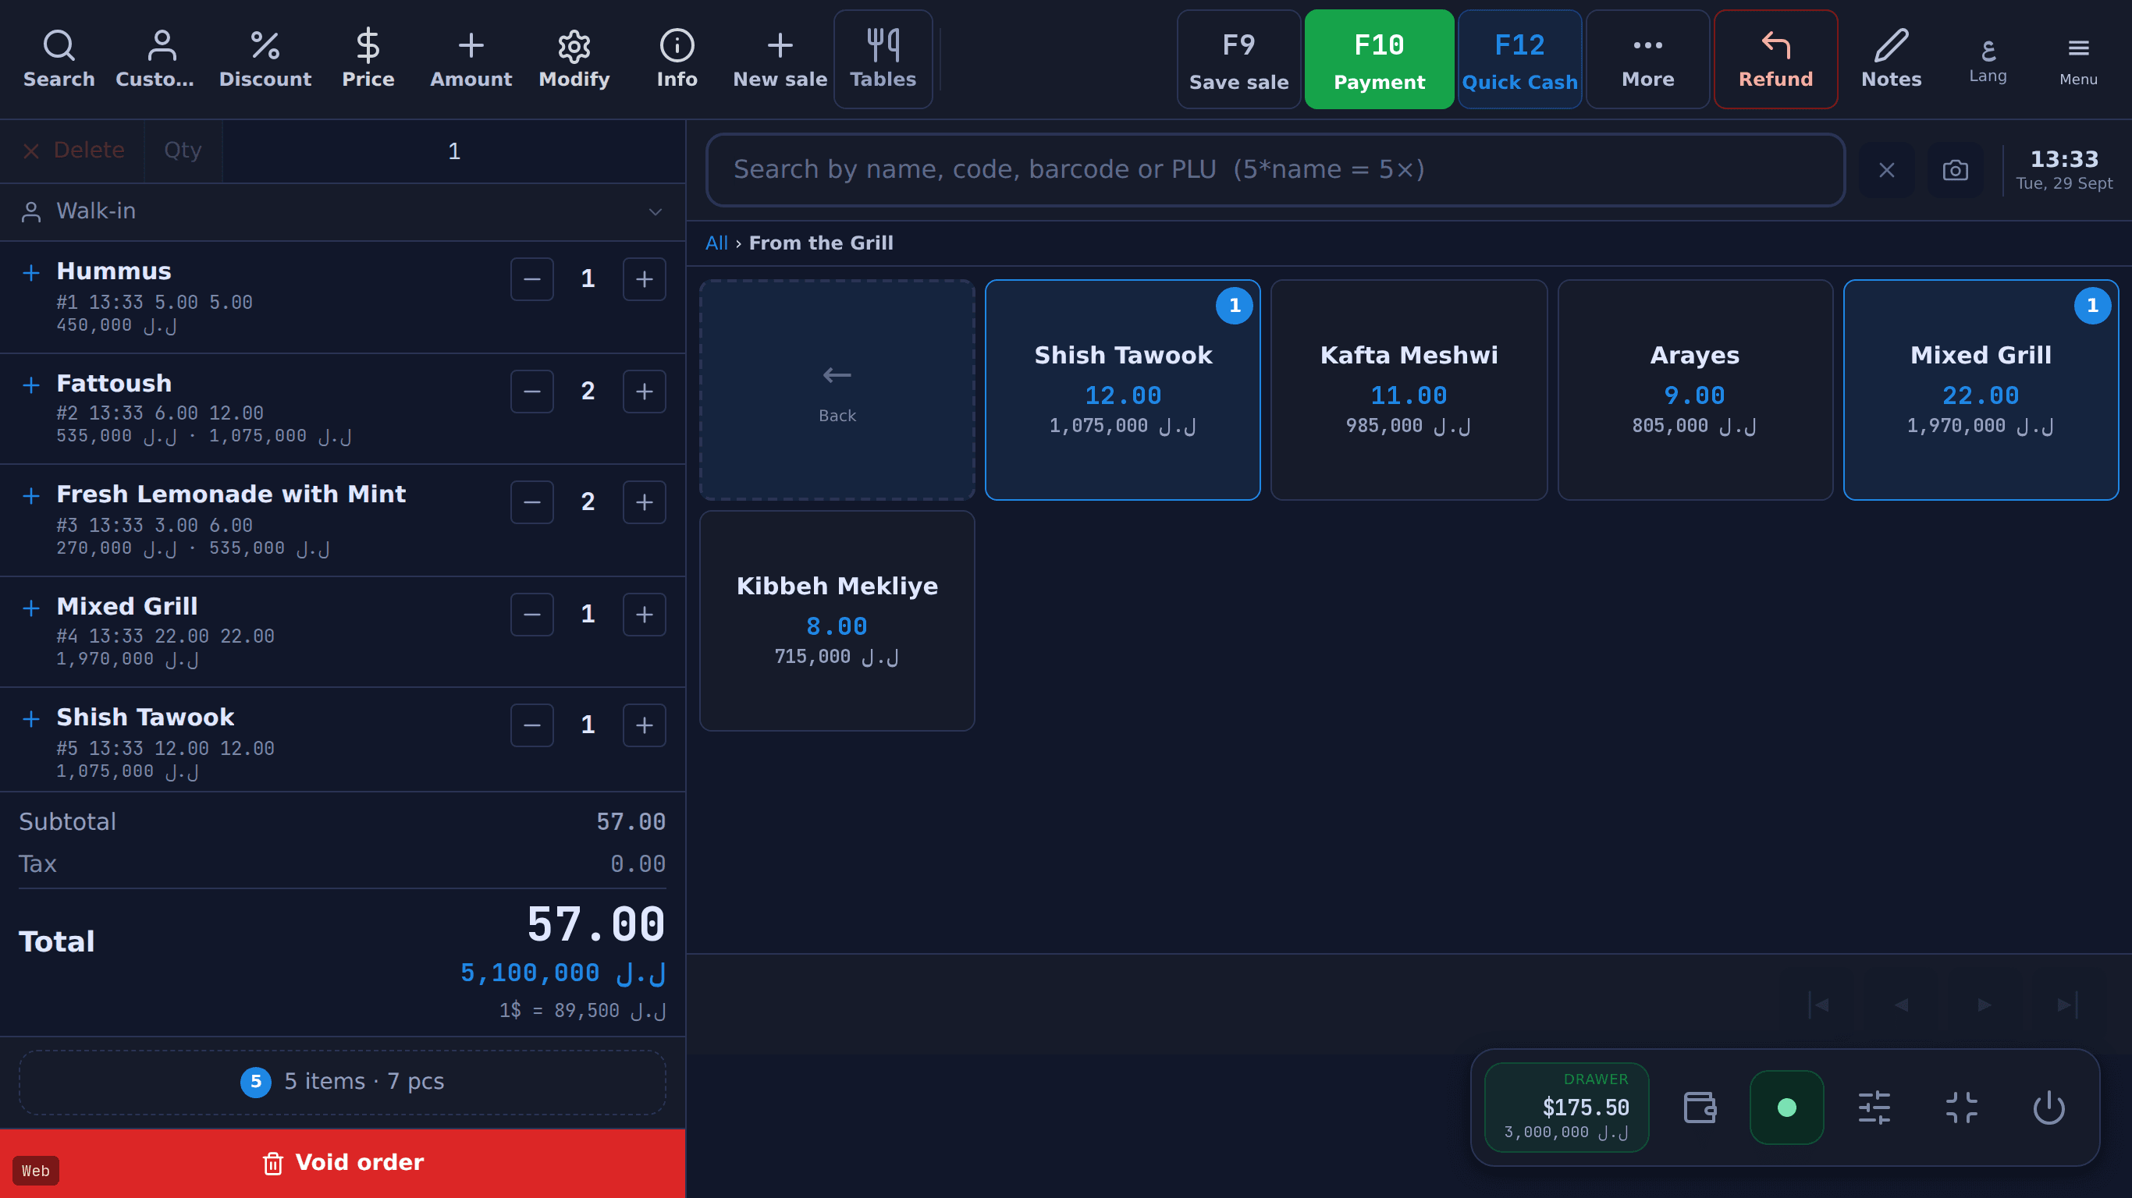Expand the Hummus line details
Image resolution: width=2132 pixels, height=1198 pixels.
(31, 272)
